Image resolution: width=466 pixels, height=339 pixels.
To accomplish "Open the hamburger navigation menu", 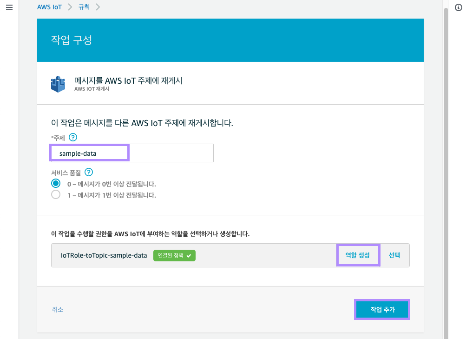I will point(9,7).
